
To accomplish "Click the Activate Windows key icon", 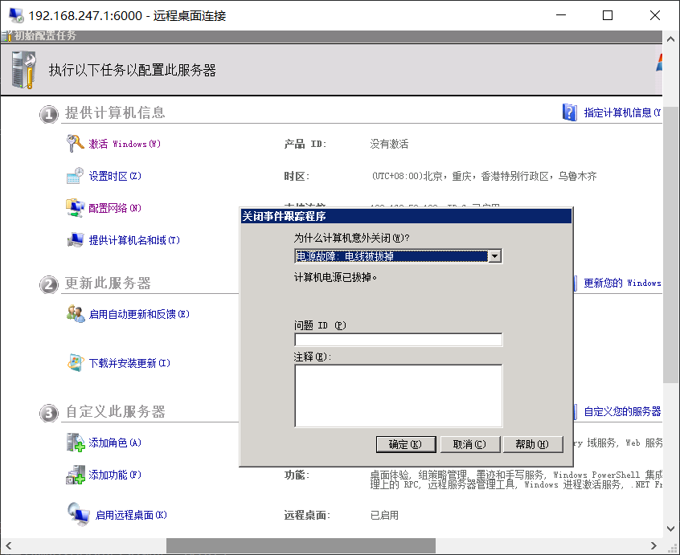I will pos(75,144).
